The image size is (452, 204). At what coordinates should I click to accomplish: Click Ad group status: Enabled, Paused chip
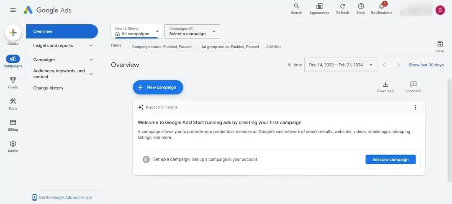pyautogui.click(x=230, y=47)
